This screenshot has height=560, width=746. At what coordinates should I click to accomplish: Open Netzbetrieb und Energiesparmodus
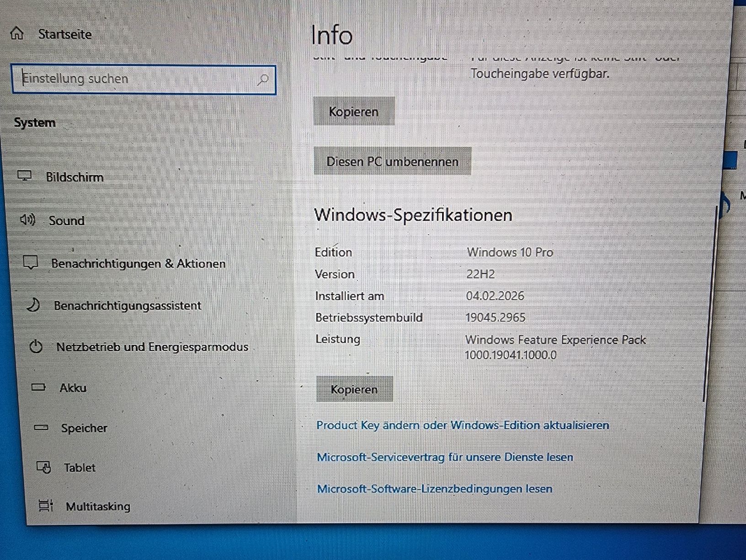pyautogui.click(x=152, y=347)
